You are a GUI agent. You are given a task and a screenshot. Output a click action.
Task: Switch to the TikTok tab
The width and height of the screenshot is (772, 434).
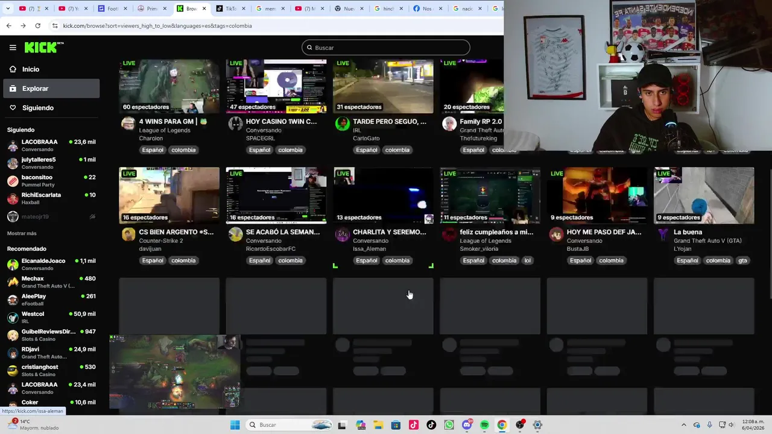231,8
